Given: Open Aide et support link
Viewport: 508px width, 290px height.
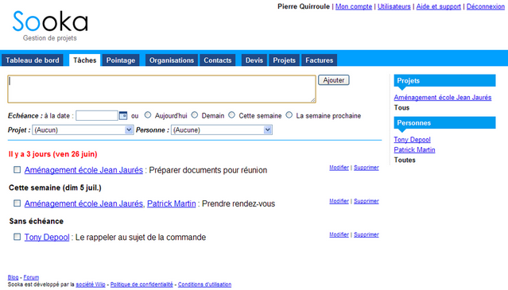Looking at the screenshot, I should click(x=438, y=6).
